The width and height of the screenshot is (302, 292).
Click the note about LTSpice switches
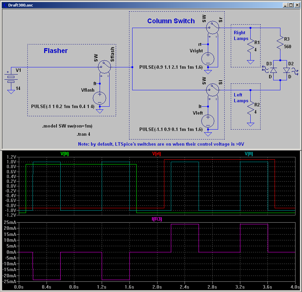click(161, 144)
